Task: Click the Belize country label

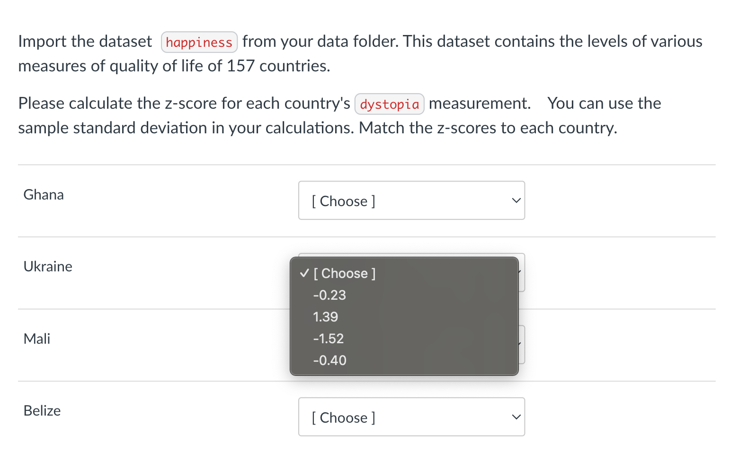Action: pyautogui.click(x=42, y=410)
